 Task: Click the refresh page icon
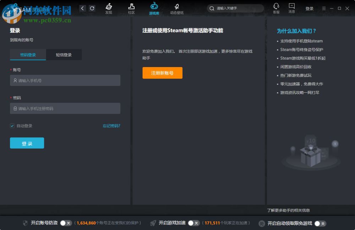pyautogui.click(x=92, y=8)
